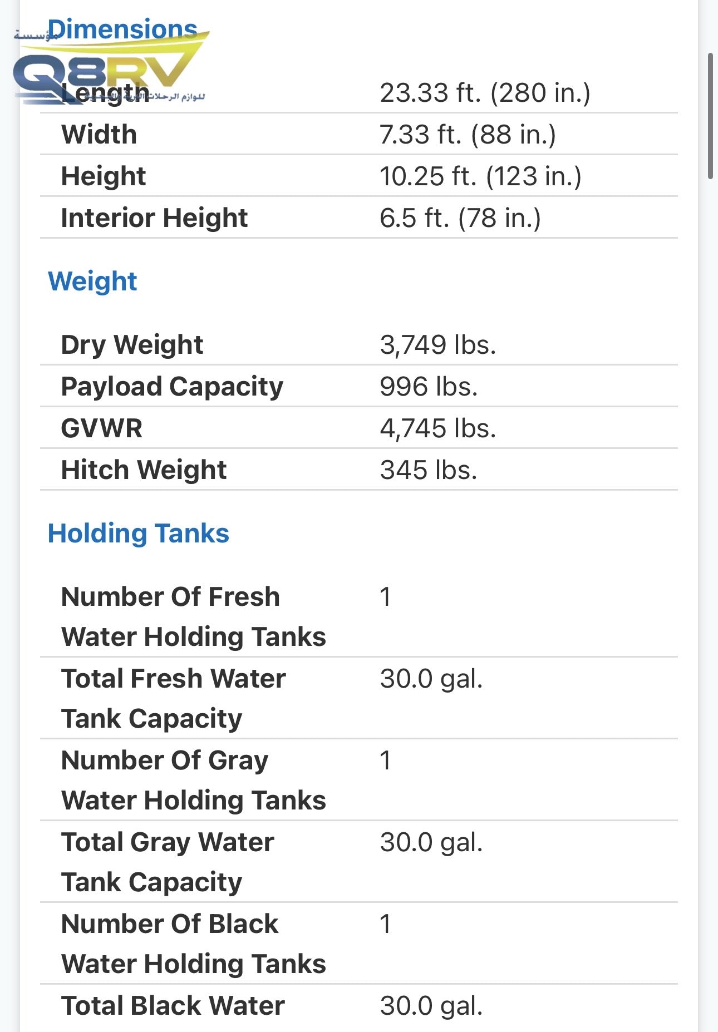Select the Total Black Water row label
718x1032 pixels.
pyautogui.click(x=173, y=1006)
